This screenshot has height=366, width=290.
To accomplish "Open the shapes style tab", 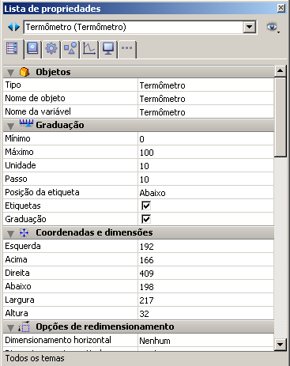I will pyautogui.click(x=70, y=48).
